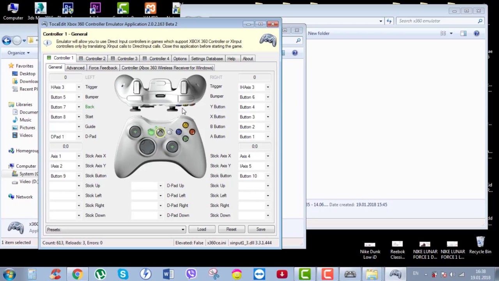Open the Options tab
The image size is (499, 281).
[180, 59]
